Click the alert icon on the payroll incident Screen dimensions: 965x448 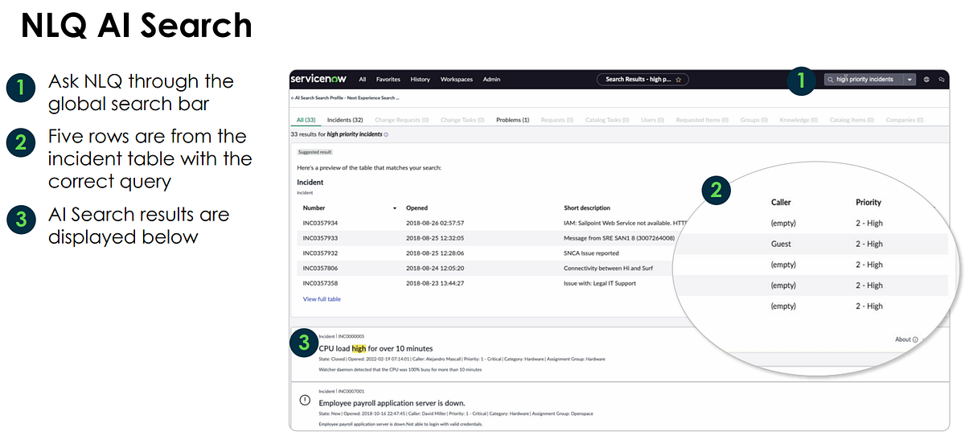point(304,400)
